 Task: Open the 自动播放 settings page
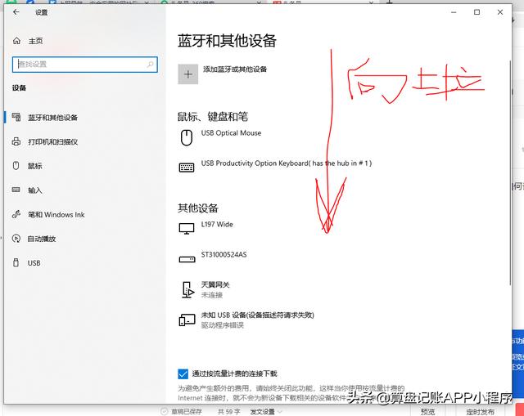(34, 239)
